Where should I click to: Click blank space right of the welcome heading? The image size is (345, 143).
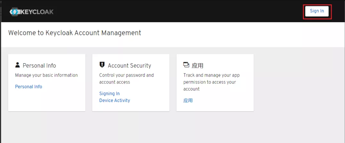[x=239, y=33]
